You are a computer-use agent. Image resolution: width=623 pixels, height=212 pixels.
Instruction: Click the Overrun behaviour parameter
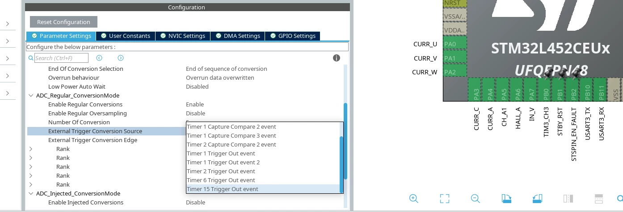(x=74, y=77)
